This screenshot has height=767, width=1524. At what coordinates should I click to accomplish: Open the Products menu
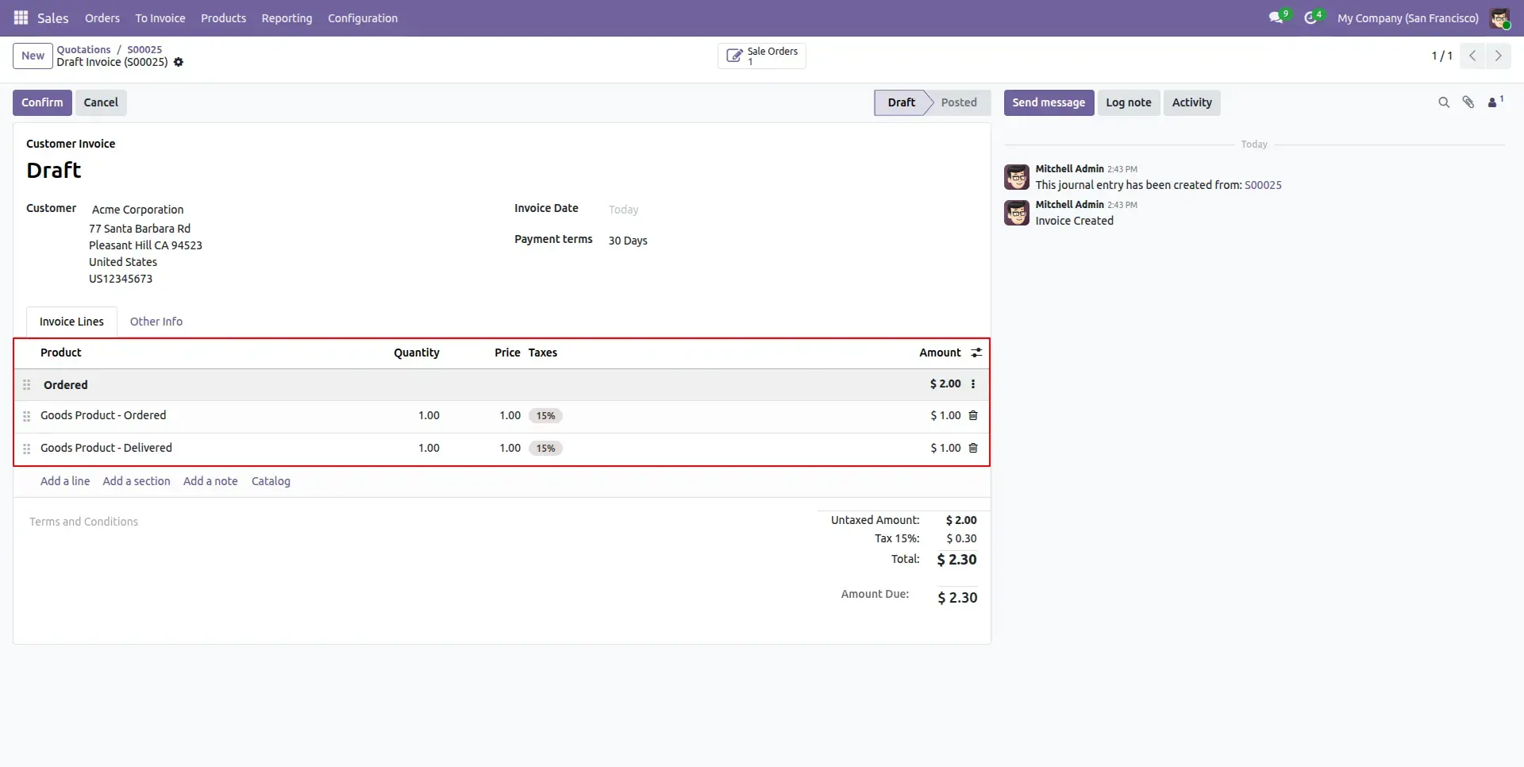(223, 18)
